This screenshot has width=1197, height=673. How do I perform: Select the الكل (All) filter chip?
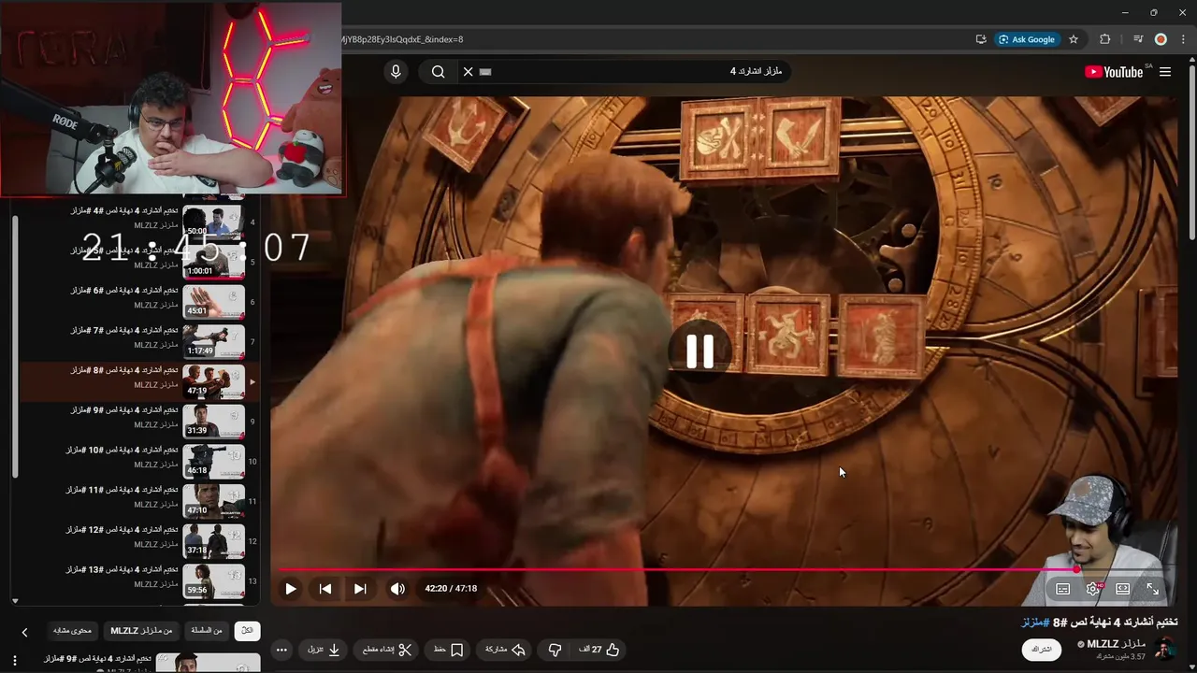pos(247,631)
